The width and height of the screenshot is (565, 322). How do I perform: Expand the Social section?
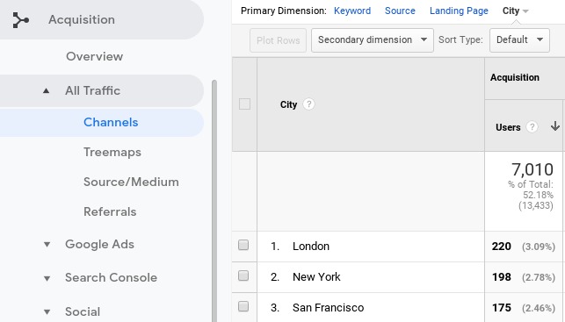[47, 312]
